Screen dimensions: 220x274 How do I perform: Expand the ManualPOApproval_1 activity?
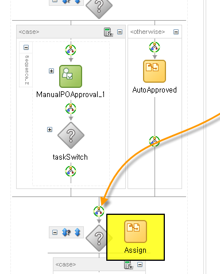[x=51, y=71]
